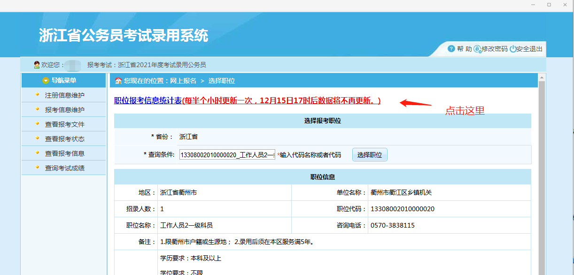Click the user avatar icon beside 欢迎您
The width and height of the screenshot is (574, 275).
click(x=36, y=64)
